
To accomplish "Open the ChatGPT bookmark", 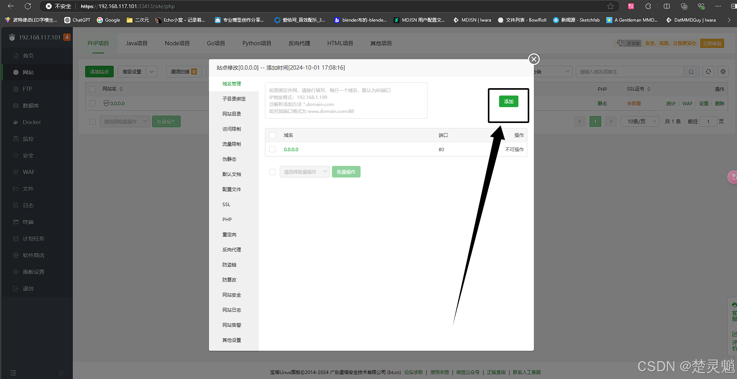I will coord(77,20).
